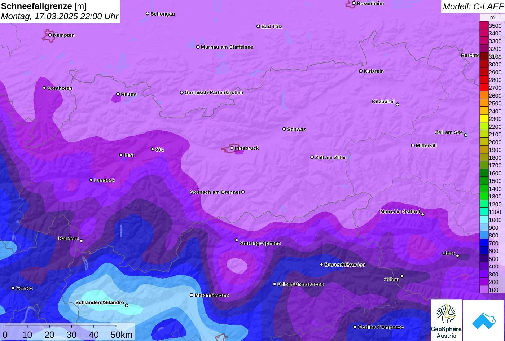Select the 2700 m red legend swatch
The height and width of the screenshot is (341, 505).
(484, 87)
